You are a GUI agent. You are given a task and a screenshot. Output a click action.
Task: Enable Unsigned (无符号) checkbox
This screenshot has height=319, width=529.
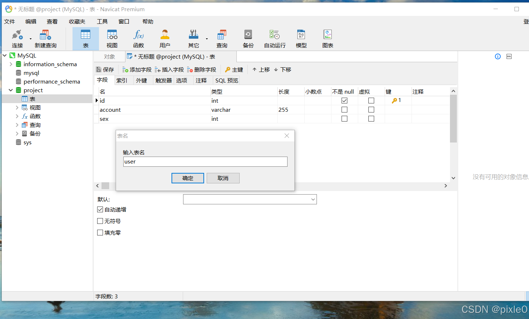pos(100,221)
